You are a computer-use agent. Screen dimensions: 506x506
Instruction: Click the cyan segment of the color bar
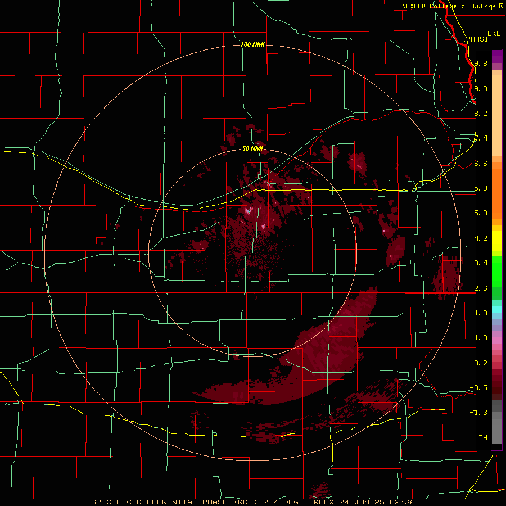(496, 309)
